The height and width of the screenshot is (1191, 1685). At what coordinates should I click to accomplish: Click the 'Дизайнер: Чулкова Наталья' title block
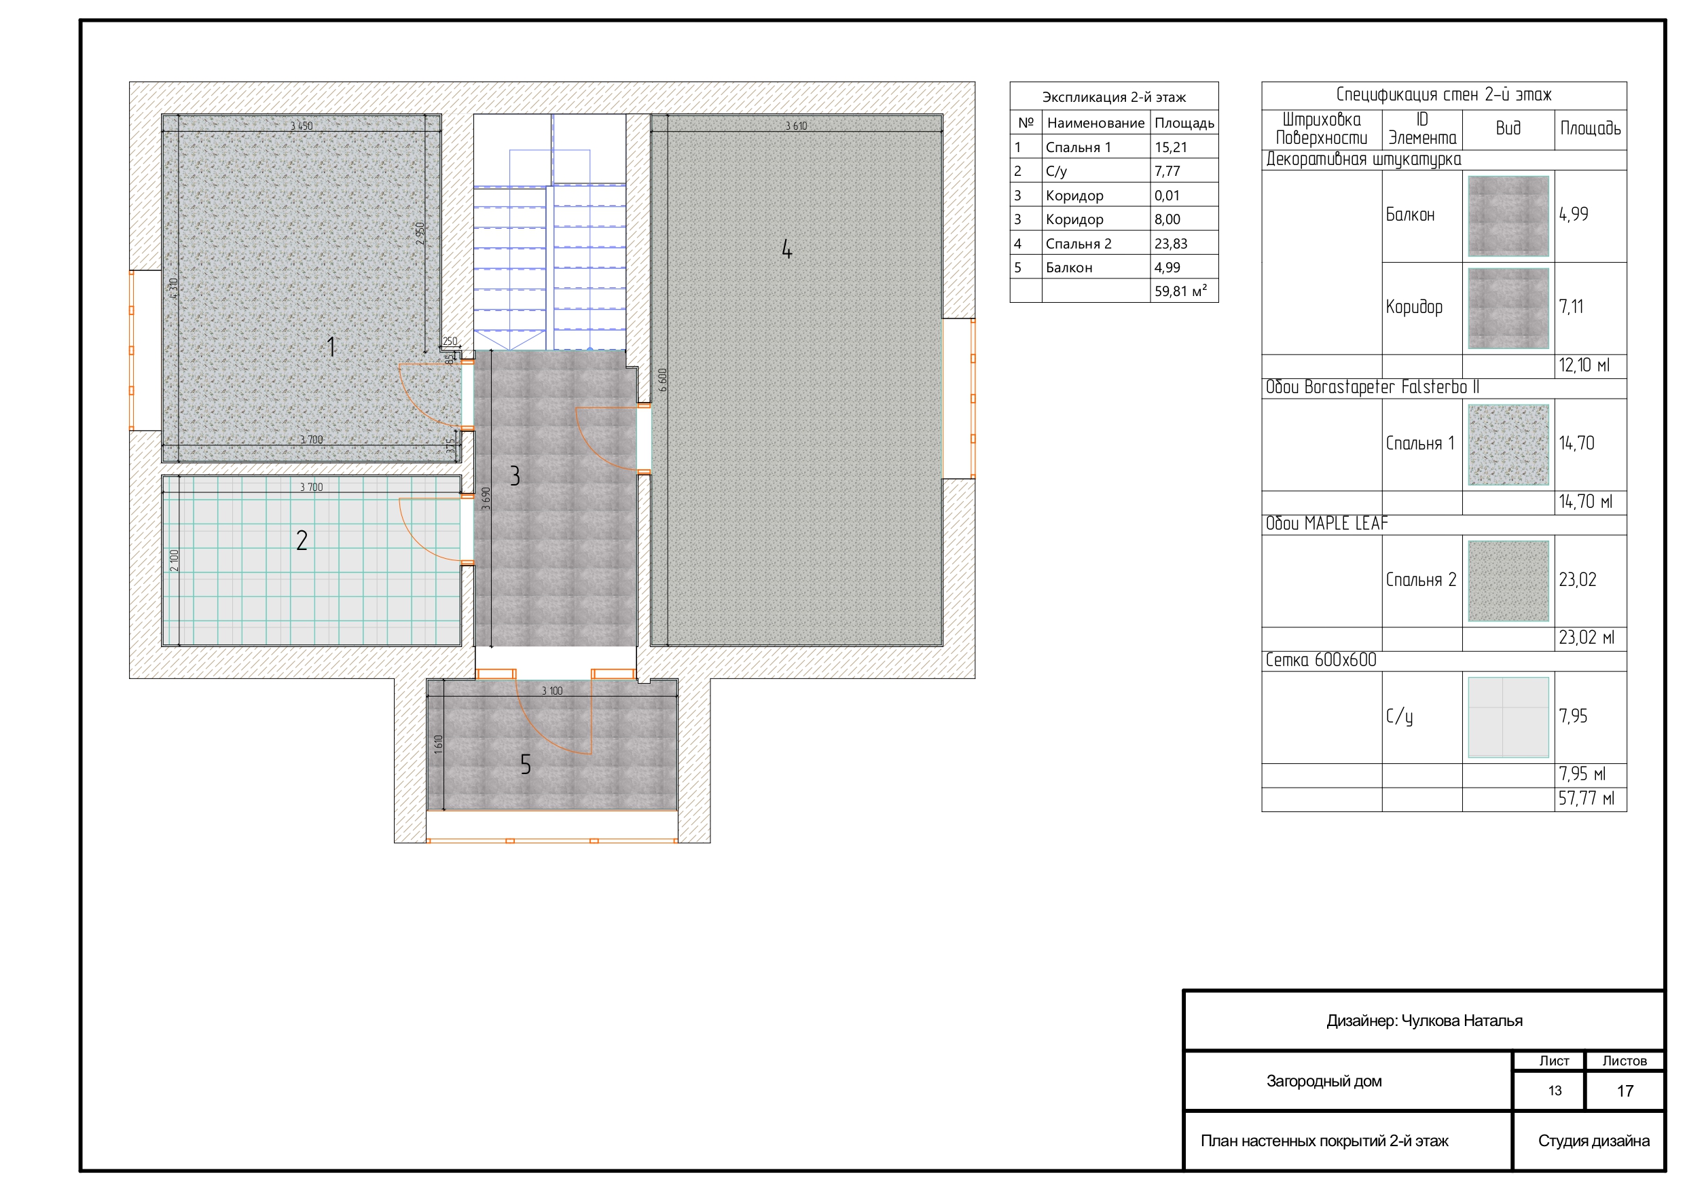(1424, 1021)
